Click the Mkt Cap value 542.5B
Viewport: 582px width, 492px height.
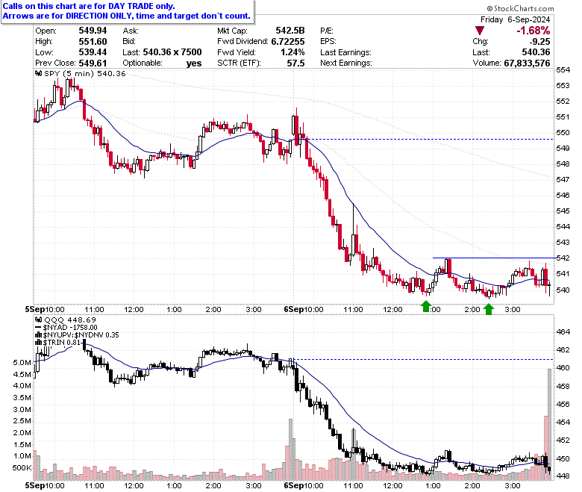tap(290, 31)
